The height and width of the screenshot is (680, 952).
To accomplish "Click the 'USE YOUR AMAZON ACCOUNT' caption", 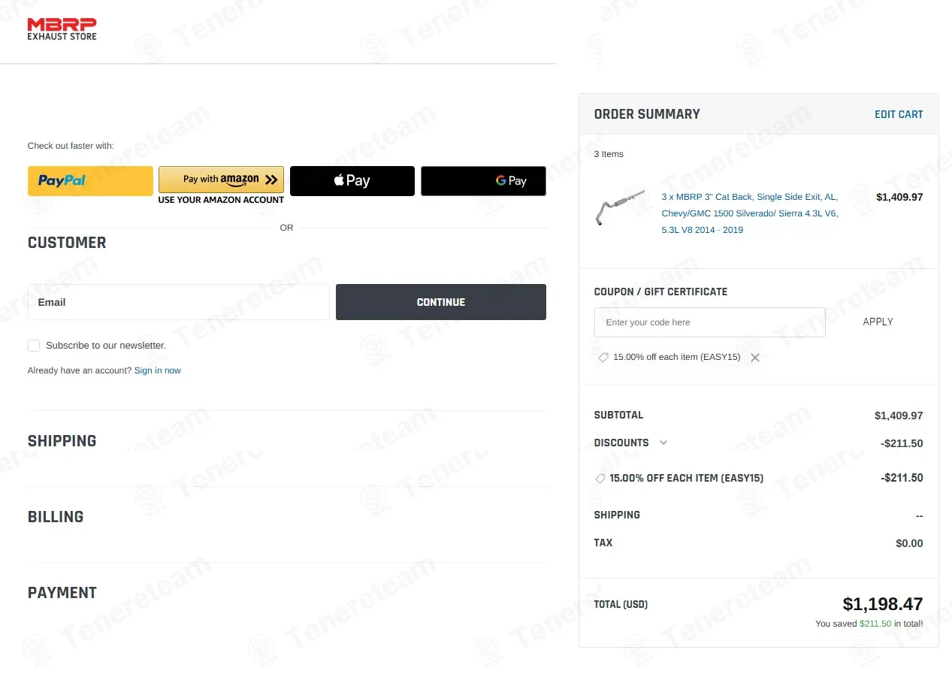I will (221, 200).
